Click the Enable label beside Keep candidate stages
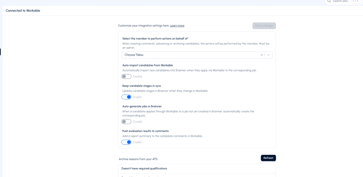Image resolution: width=363 pixels, height=177 pixels. (137, 97)
